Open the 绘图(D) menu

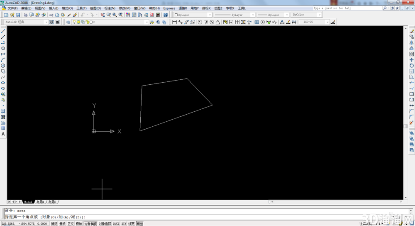click(95, 8)
